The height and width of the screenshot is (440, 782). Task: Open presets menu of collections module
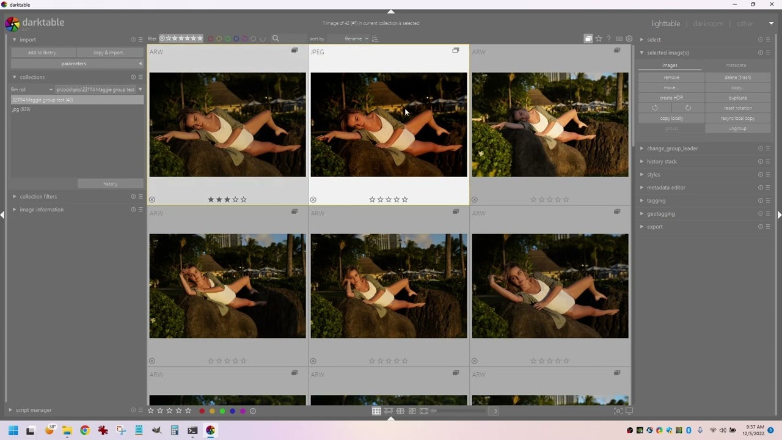[141, 77]
